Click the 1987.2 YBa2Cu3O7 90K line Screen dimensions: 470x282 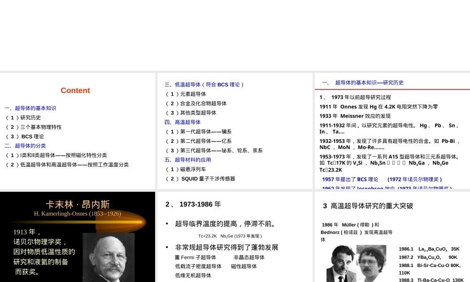tap(428, 258)
